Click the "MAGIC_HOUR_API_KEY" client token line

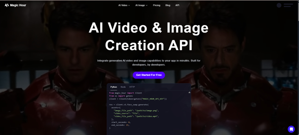click(138, 99)
